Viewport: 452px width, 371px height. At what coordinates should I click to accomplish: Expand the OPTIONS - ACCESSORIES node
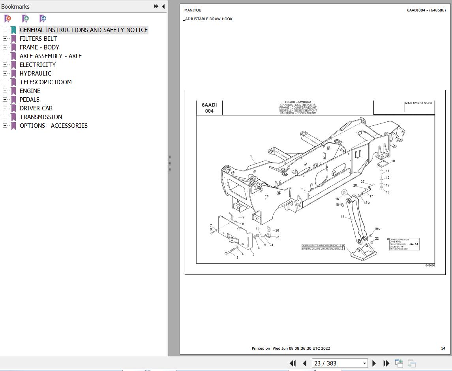click(x=5, y=125)
